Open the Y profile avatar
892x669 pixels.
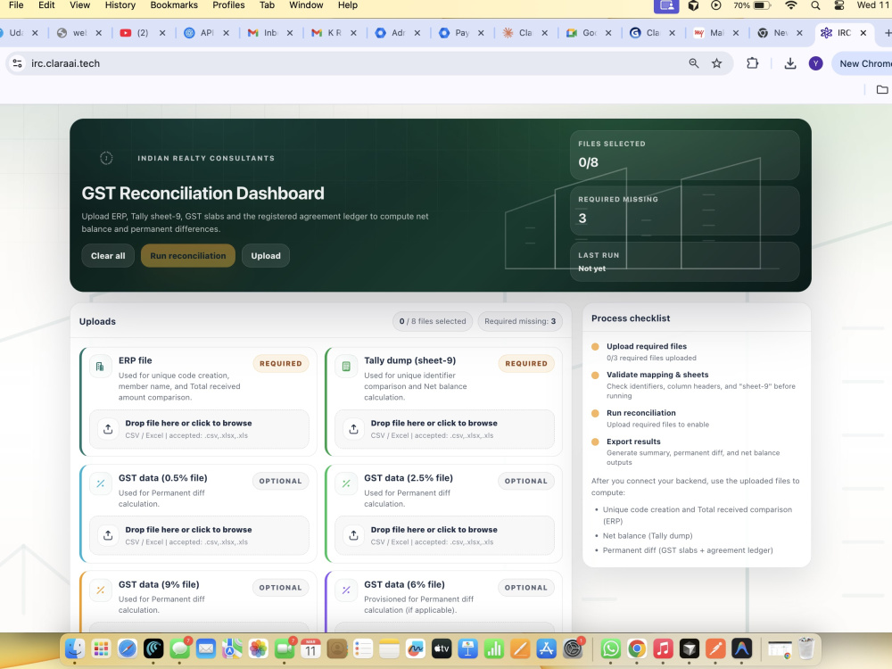click(x=815, y=63)
